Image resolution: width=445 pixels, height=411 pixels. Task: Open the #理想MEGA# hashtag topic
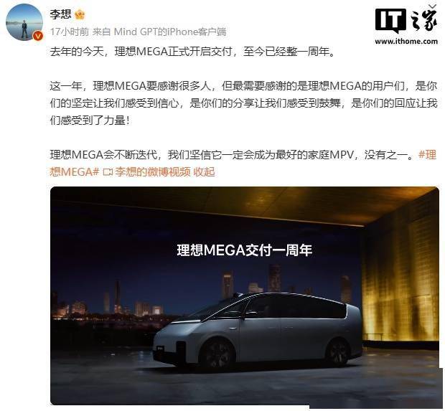[x=243, y=164]
